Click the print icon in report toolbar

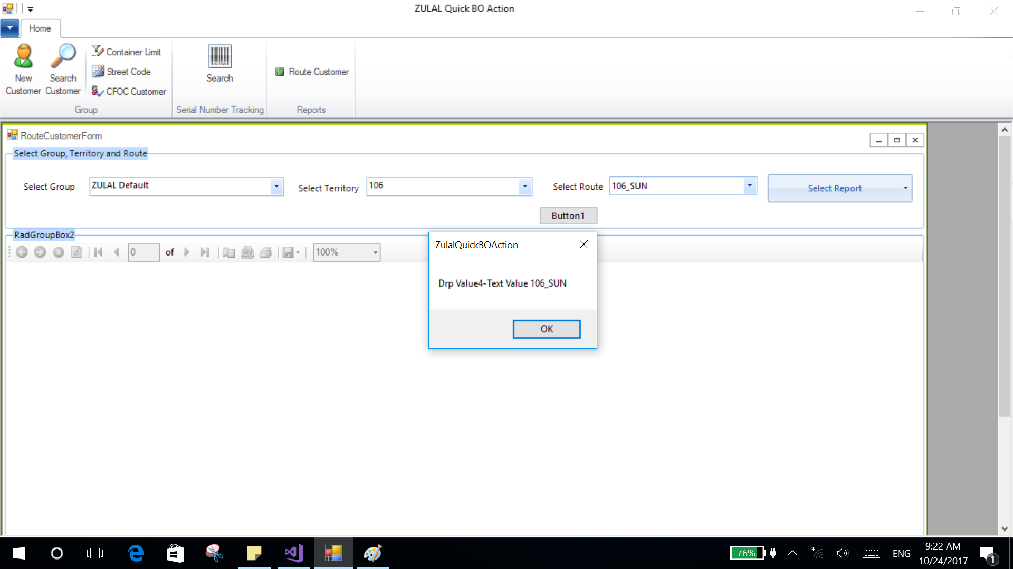pyautogui.click(x=265, y=252)
